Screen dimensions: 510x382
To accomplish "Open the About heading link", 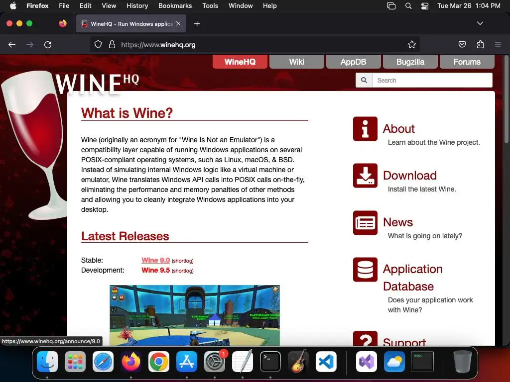I will tap(399, 129).
